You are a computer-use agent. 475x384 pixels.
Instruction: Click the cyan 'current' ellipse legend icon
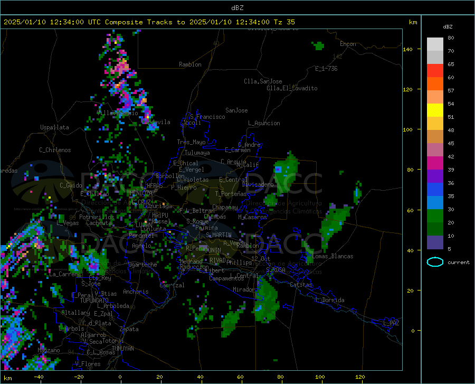point(435,262)
